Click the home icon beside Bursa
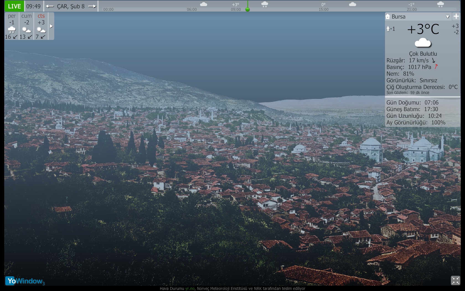 pos(388,17)
